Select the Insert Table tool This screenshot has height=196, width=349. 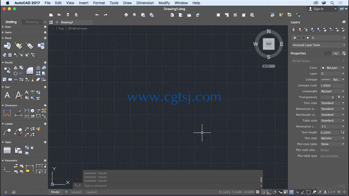click(7, 150)
